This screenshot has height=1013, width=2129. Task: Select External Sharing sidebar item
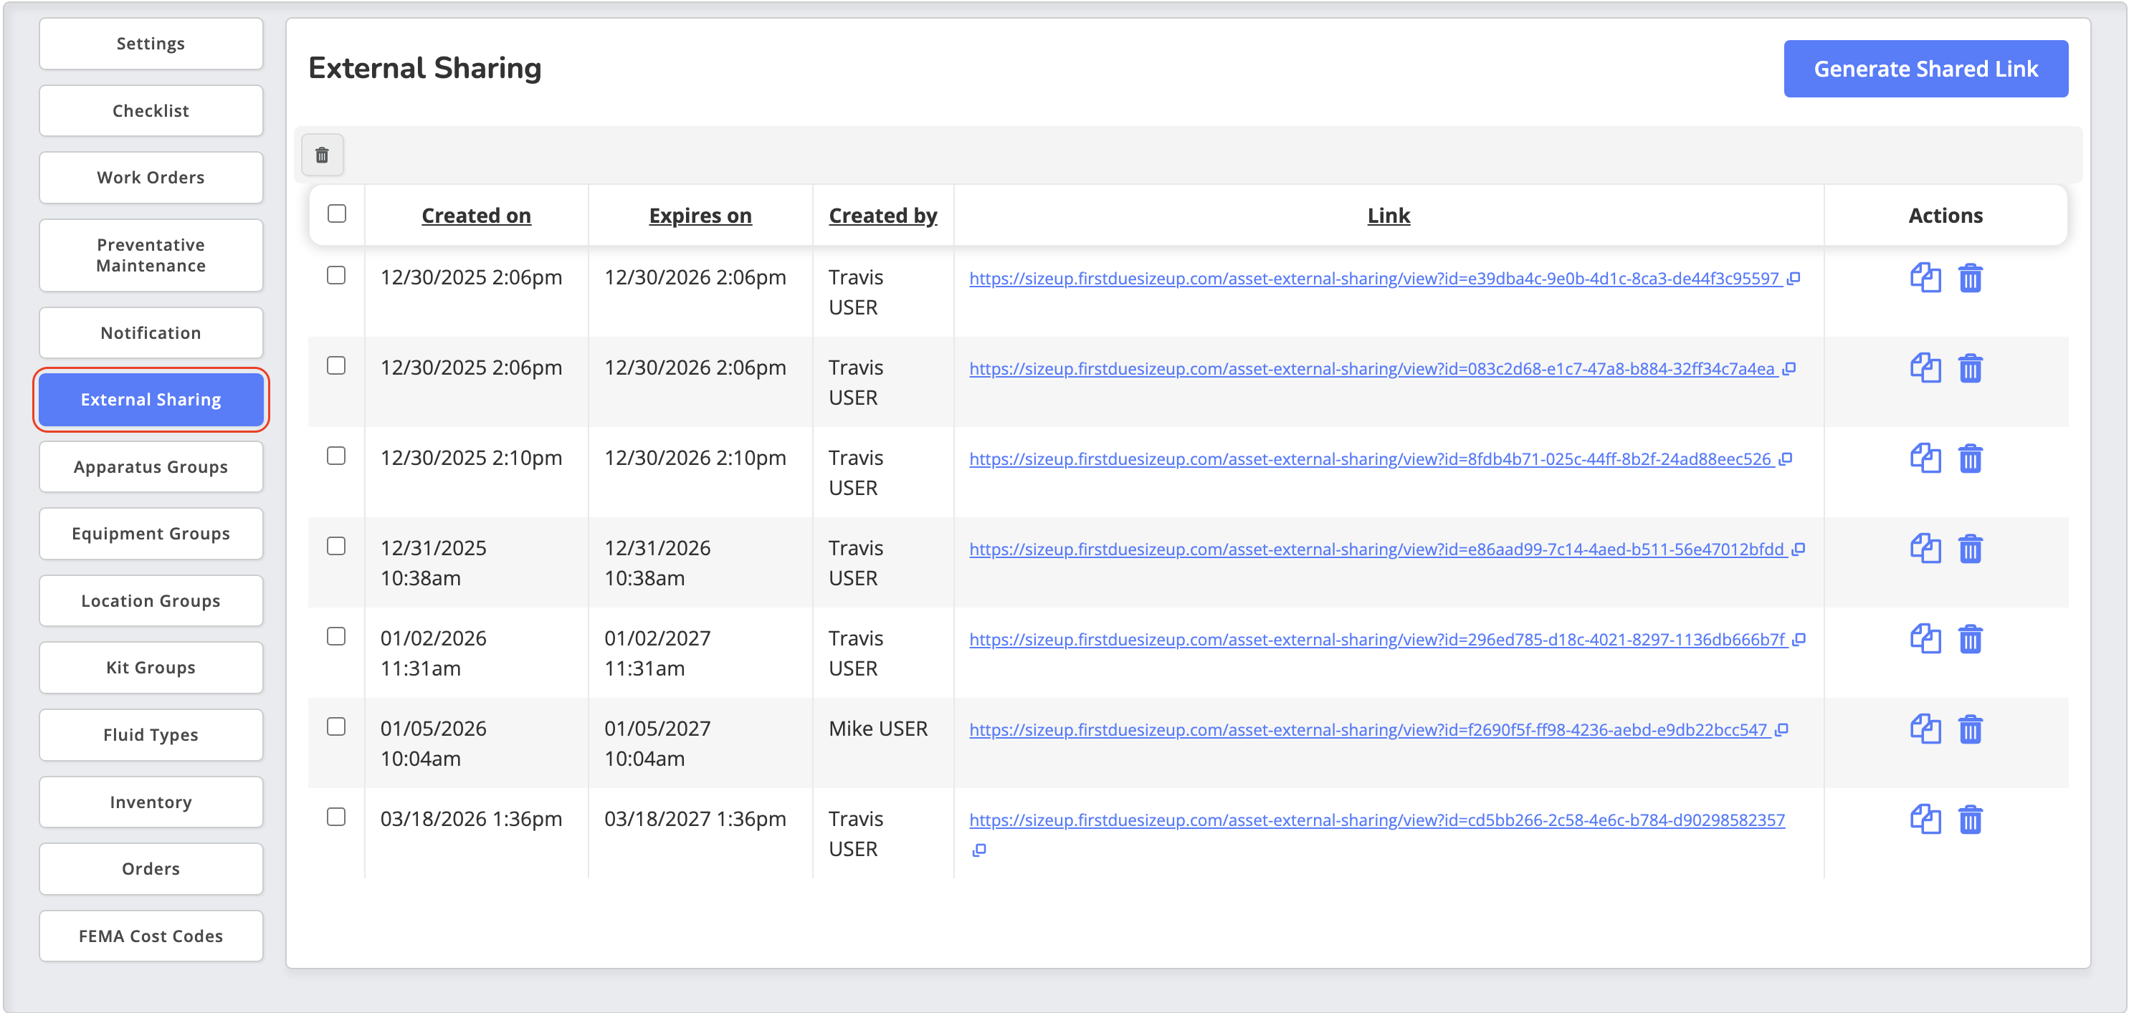pos(151,399)
